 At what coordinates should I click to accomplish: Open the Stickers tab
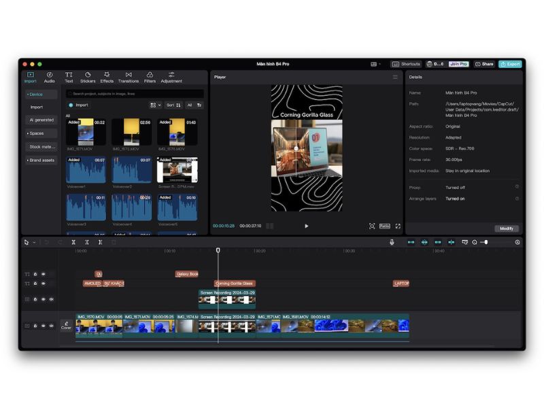88,78
